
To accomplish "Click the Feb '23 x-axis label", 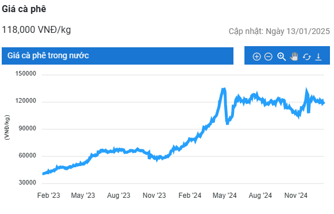I will click(49, 196).
